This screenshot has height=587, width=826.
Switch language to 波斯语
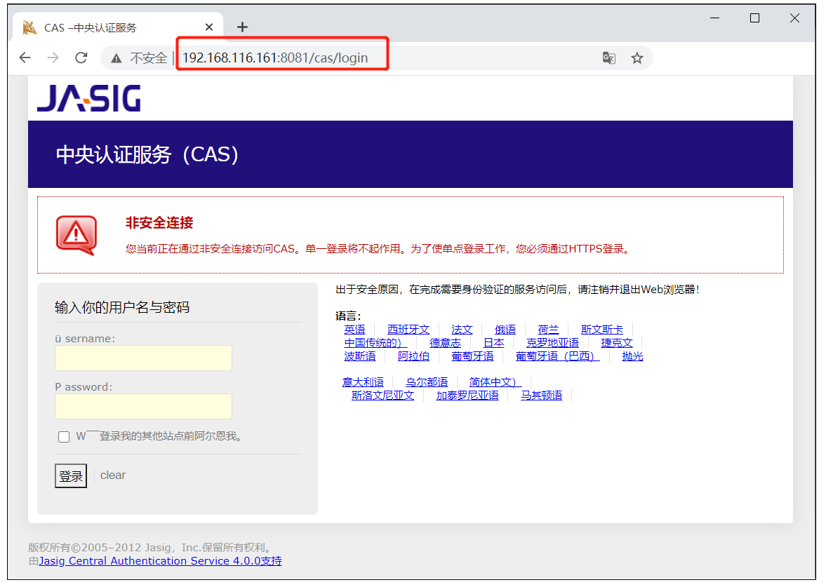point(360,356)
